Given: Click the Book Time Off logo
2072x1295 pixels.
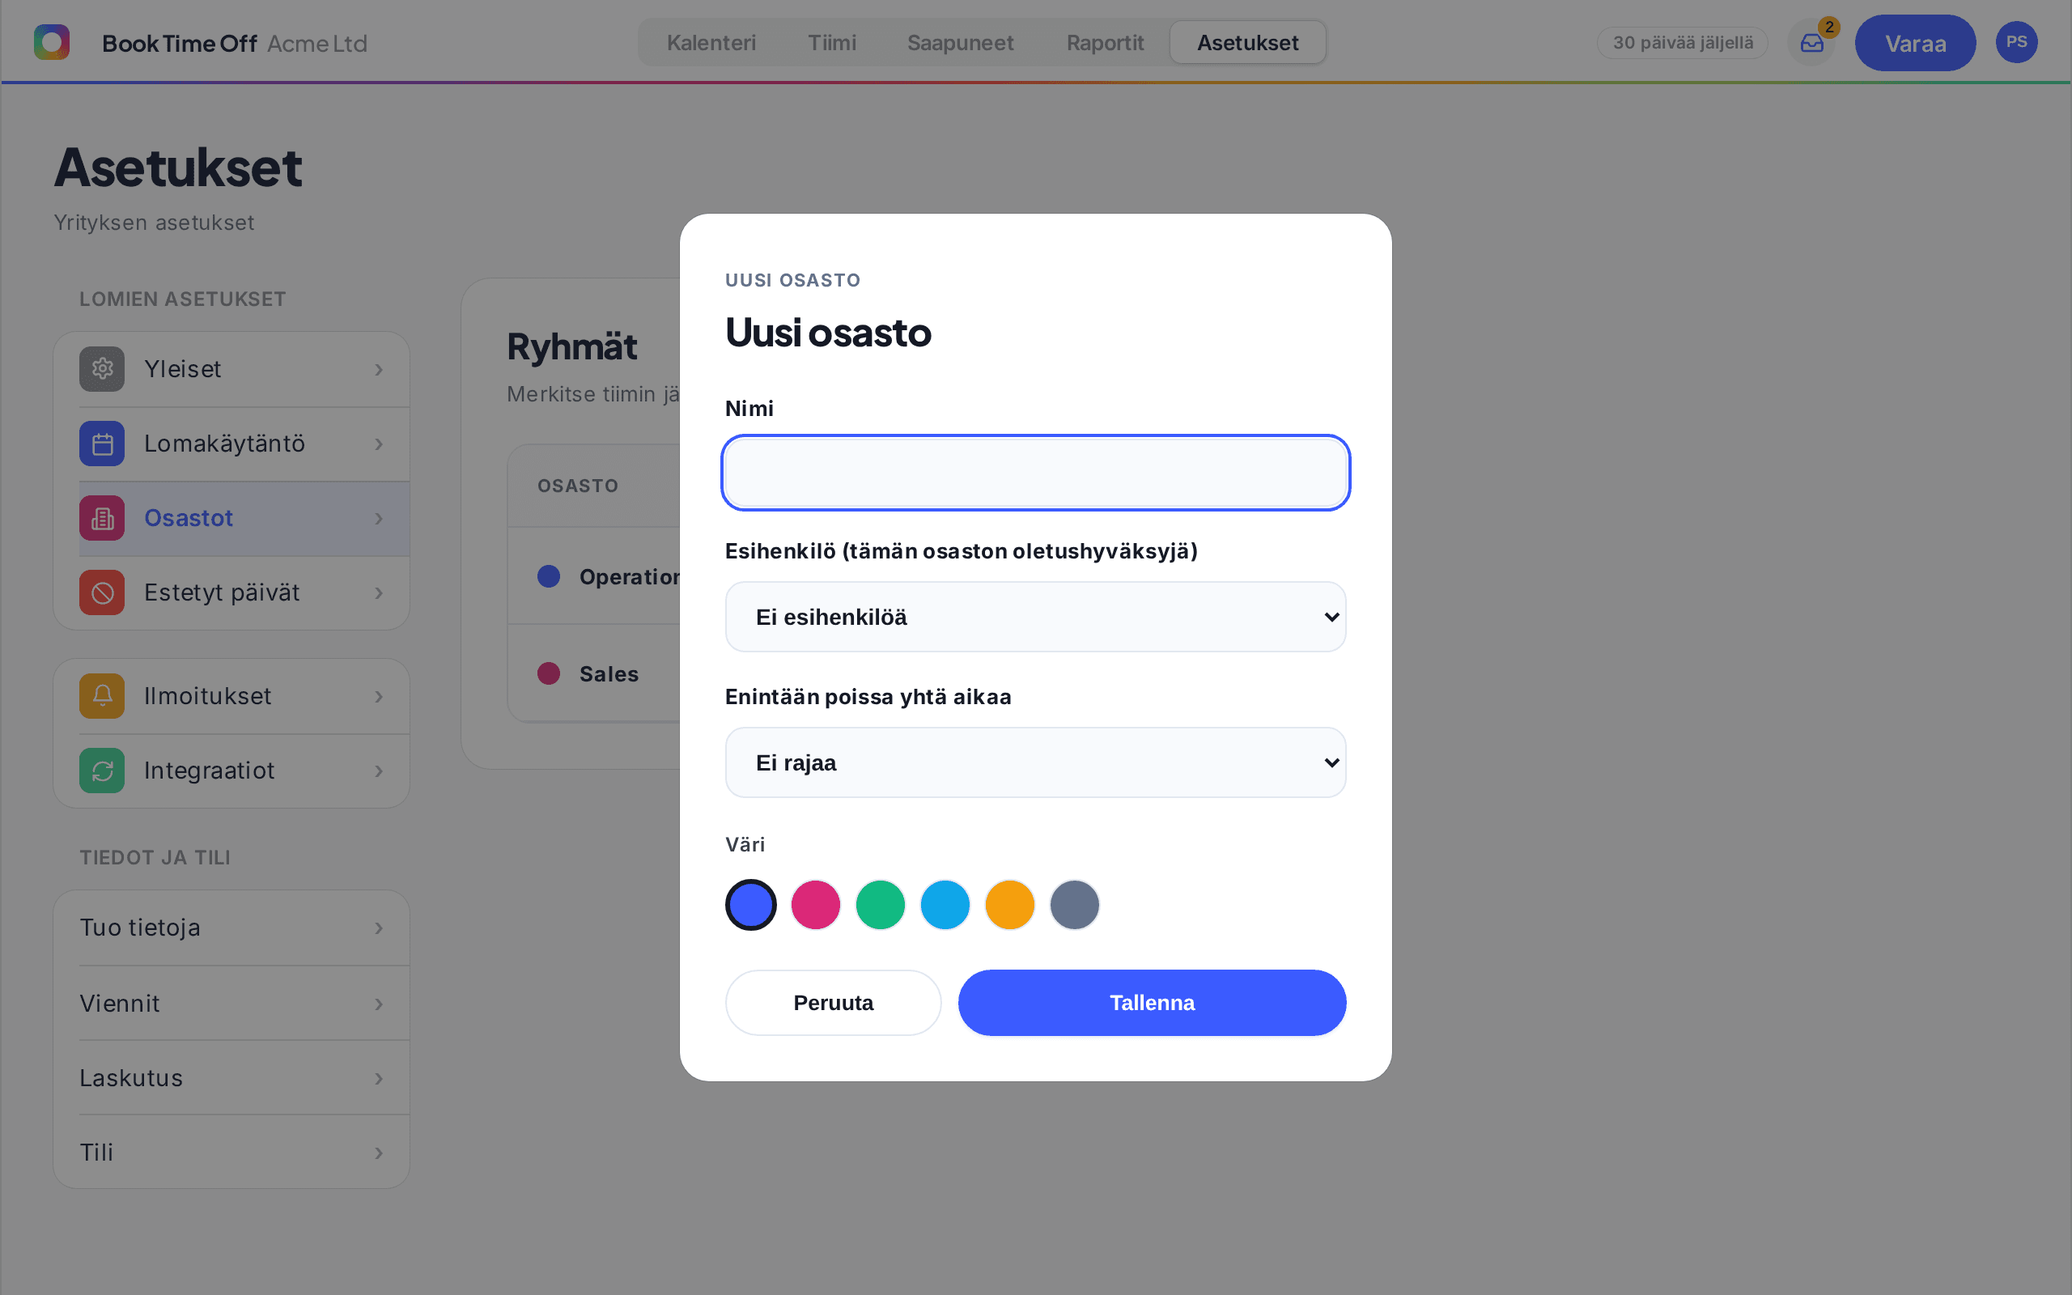Looking at the screenshot, I should 51,42.
